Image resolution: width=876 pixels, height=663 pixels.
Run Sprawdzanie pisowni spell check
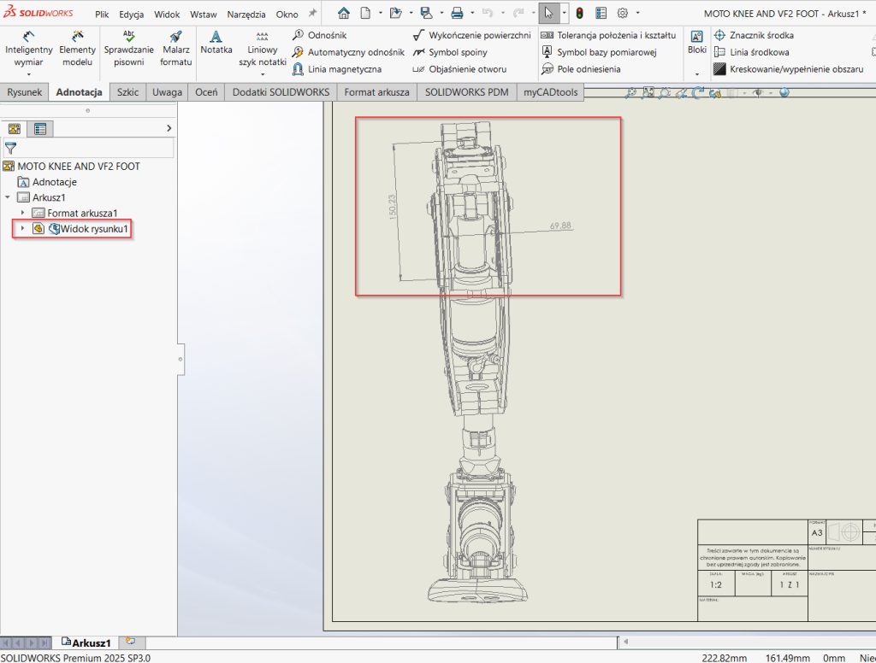click(128, 50)
